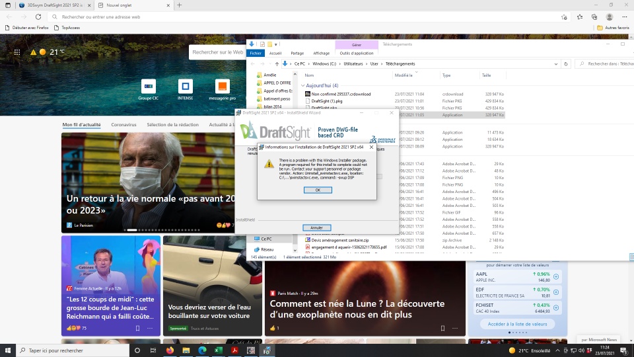
Task: Select Réseau in Explorer navigation pane
Action: coord(267,250)
